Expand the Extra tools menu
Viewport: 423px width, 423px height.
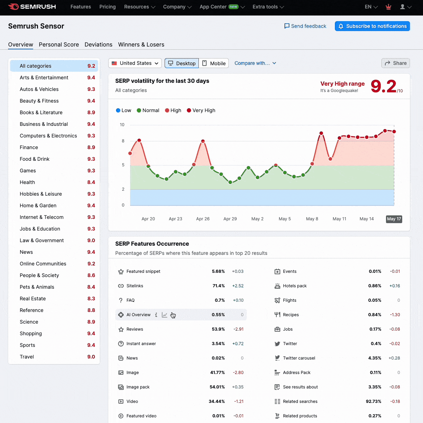268,7
